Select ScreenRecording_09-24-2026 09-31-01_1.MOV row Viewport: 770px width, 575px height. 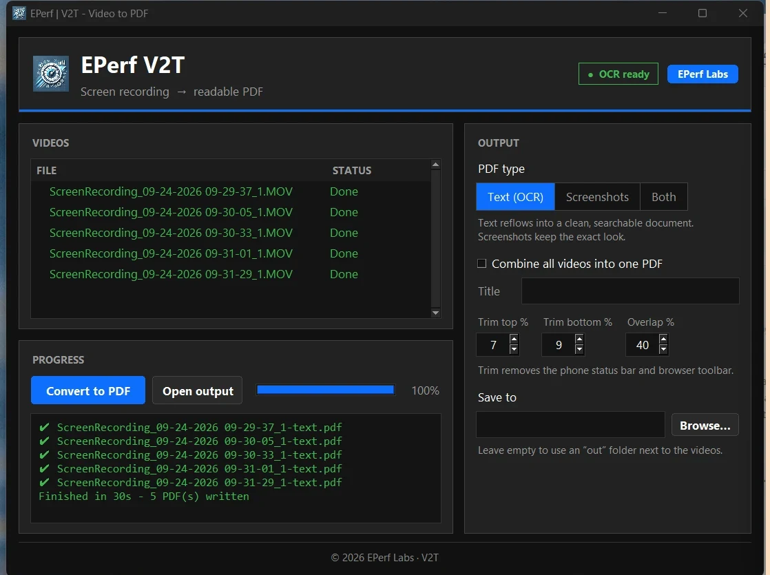(x=231, y=253)
